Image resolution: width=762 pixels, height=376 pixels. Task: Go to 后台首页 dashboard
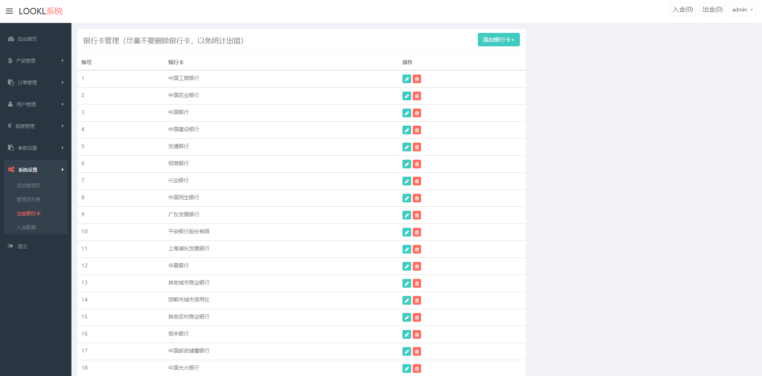pos(36,39)
